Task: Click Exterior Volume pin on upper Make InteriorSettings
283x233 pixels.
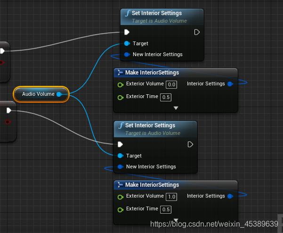Action: 121,84
